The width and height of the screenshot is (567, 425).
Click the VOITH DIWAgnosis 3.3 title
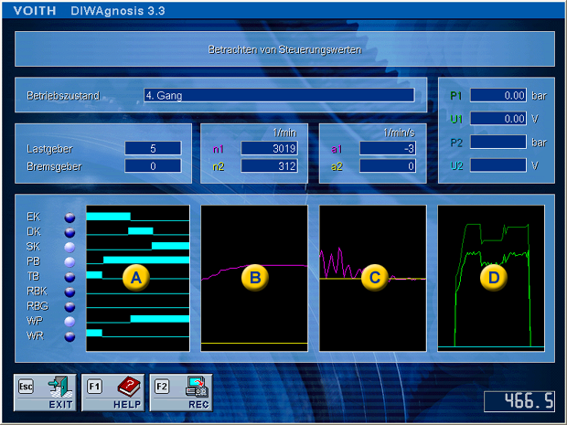pos(89,10)
